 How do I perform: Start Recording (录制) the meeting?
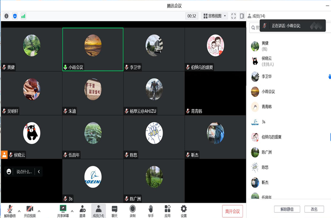click(132, 210)
